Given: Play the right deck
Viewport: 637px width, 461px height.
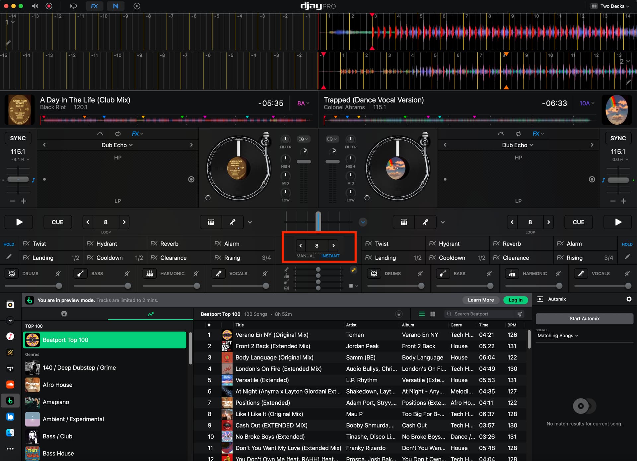Looking at the screenshot, I should coord(618,222).
